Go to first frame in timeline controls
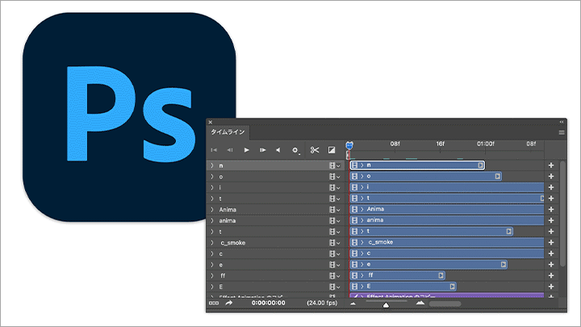The width and height of the screenshot is (581, 327). [214, 150]
